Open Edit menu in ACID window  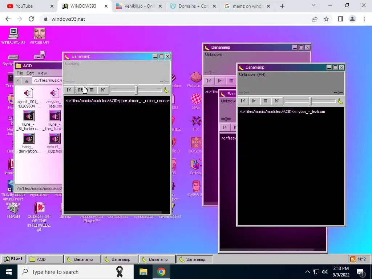(30, 73)
